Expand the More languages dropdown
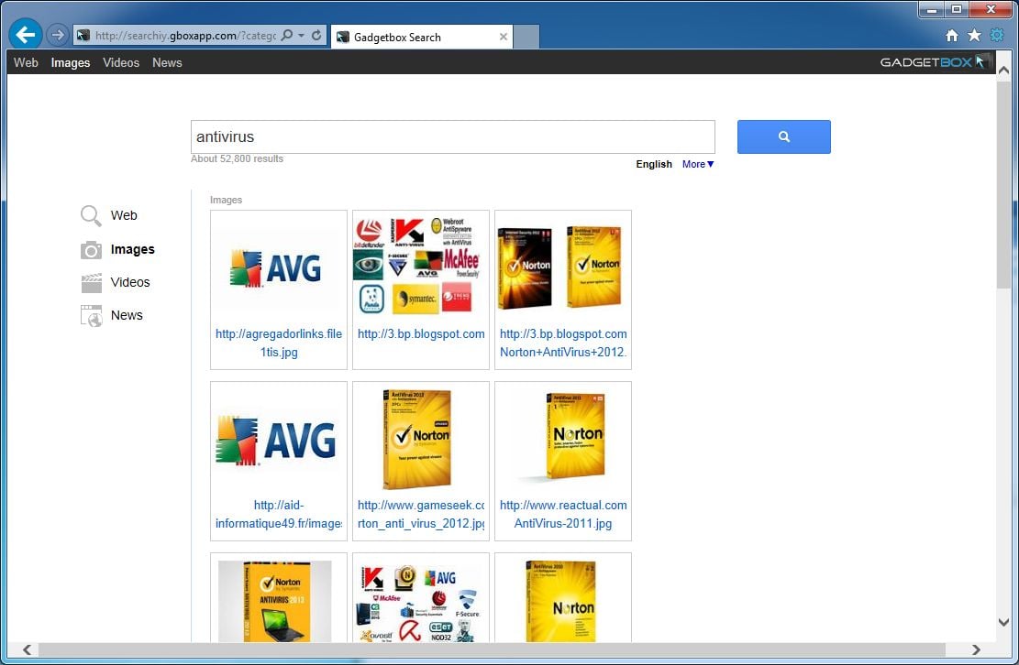 coord(698,164)
